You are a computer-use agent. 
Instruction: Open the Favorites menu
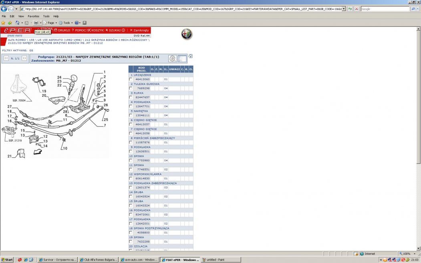(x=33, y=16)
